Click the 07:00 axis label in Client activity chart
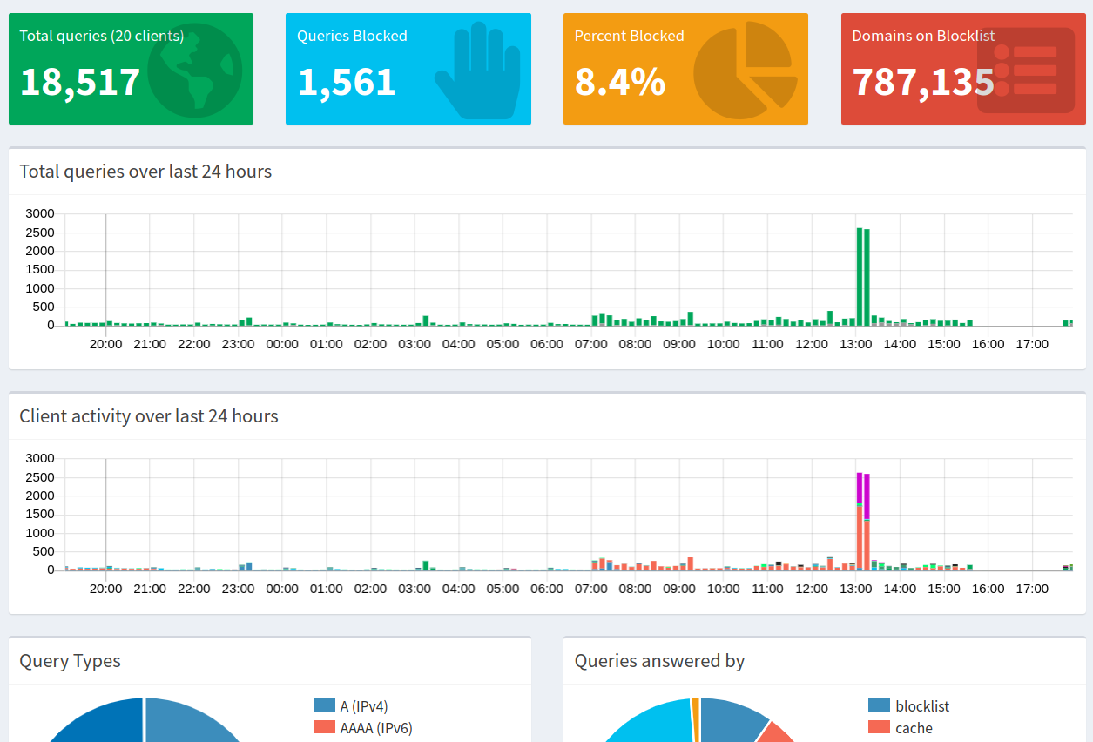Image resolution: width=1093 pixels, height=742 pixels. click(591, 589)
